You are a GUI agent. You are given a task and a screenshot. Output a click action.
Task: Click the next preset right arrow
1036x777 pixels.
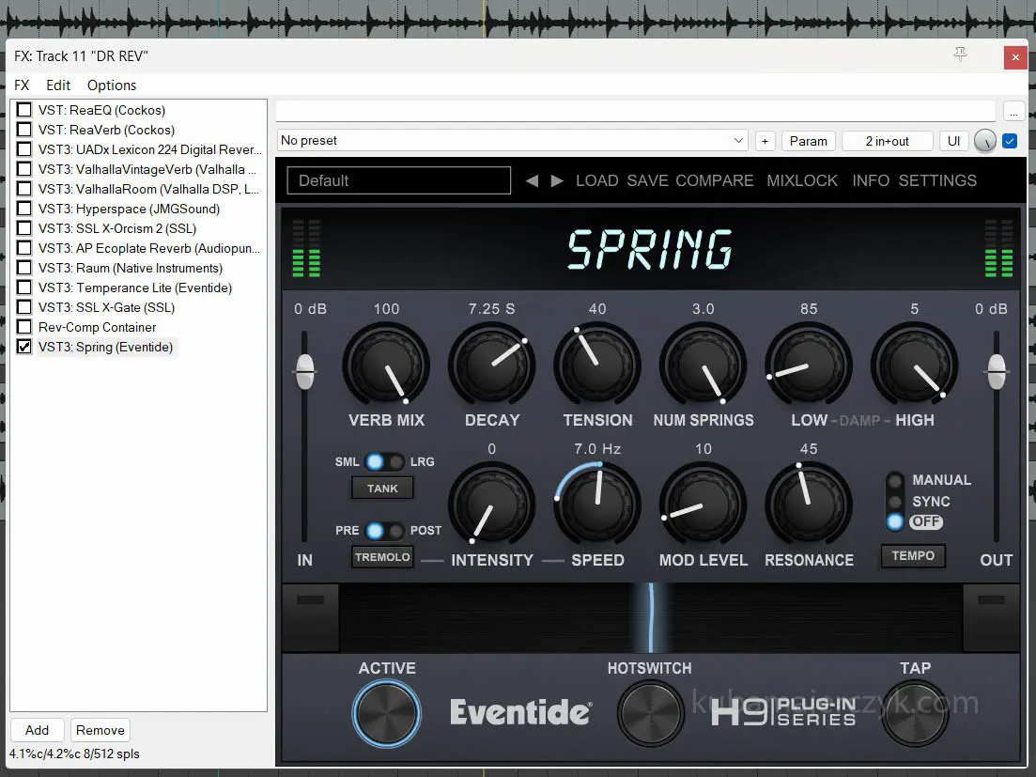557,180
